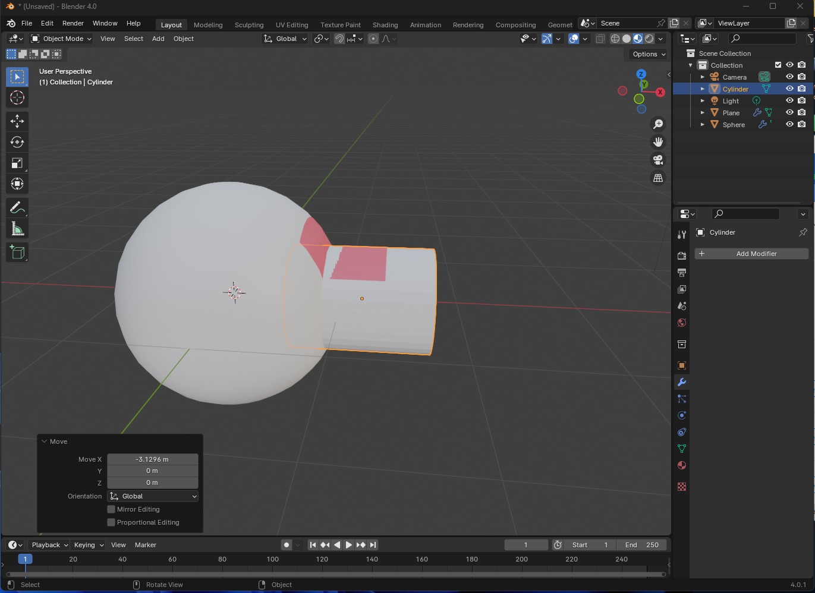Jump to the first frame

(313, 545)
